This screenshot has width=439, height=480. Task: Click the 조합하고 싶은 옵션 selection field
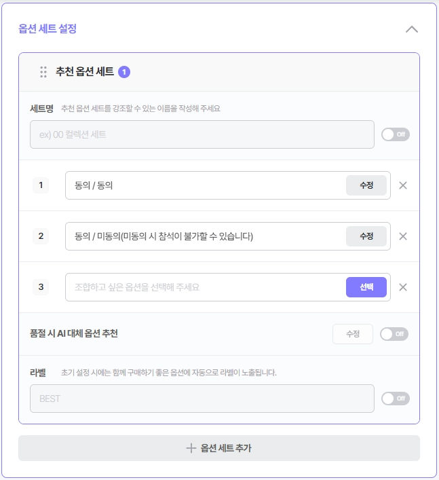click(206, 287)
